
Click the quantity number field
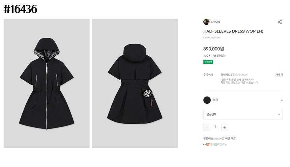click(215, 127)
